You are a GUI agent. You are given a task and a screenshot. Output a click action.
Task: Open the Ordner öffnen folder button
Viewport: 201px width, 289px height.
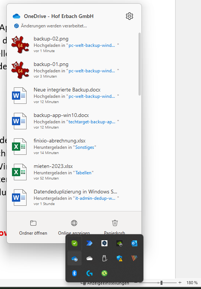tap(33, 227)
